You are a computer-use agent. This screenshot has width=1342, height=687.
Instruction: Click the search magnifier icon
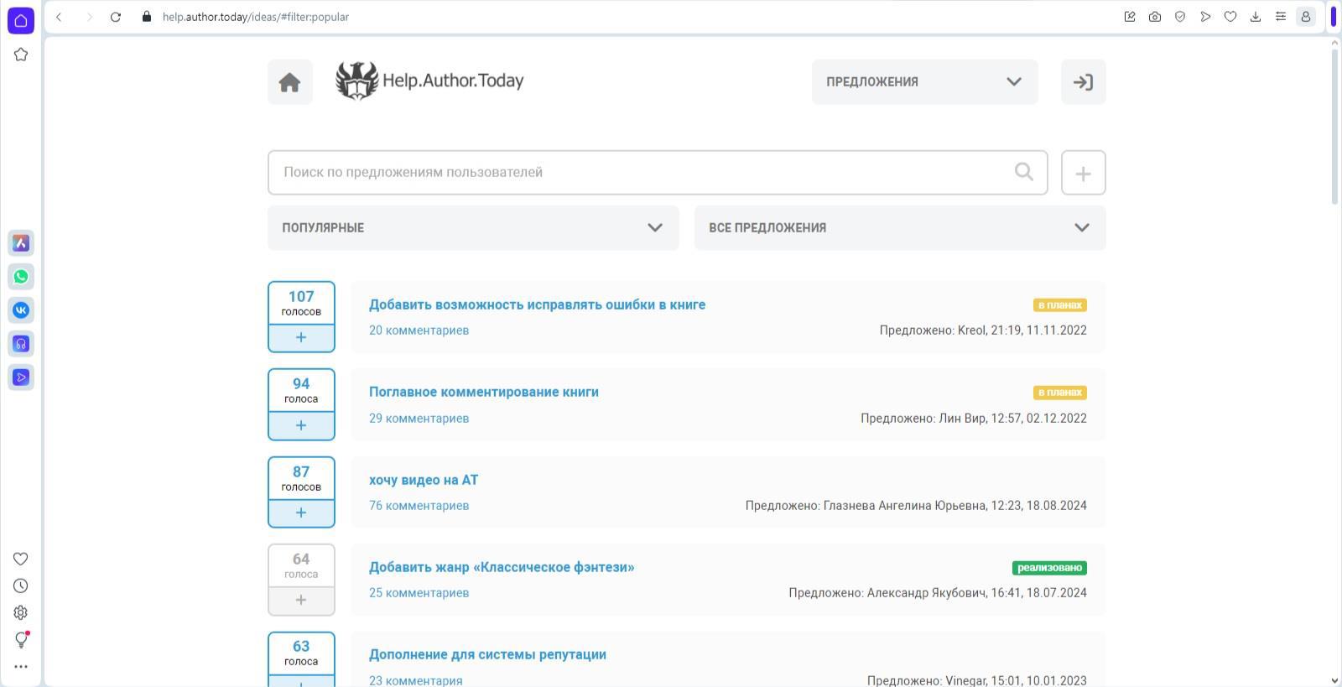pyautogui.click(x=1023, y=172)
